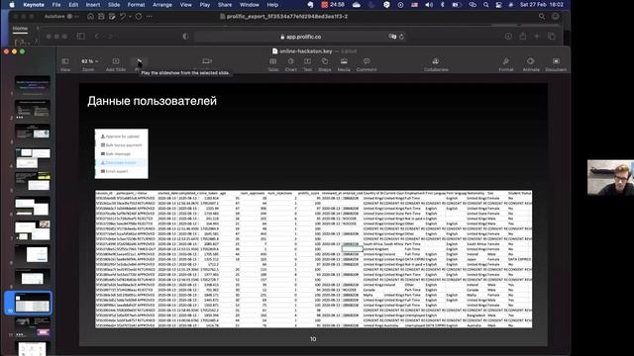Open Spotlight search in menu bar

[486, 5]
